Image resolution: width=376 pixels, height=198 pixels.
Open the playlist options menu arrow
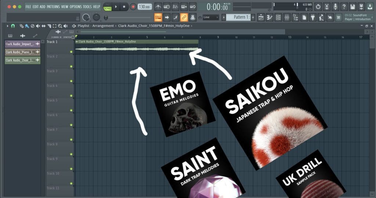tap(7, 26)
